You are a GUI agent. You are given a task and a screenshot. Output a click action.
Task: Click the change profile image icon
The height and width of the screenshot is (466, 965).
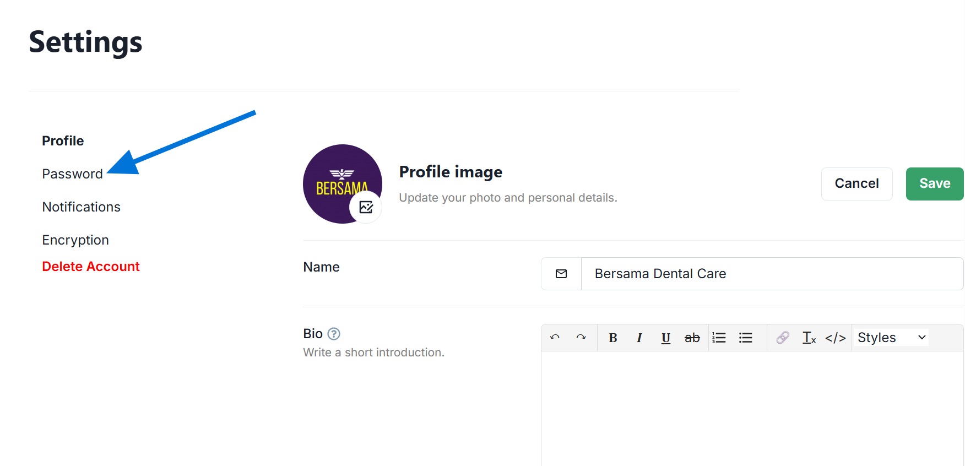point(366,207)
